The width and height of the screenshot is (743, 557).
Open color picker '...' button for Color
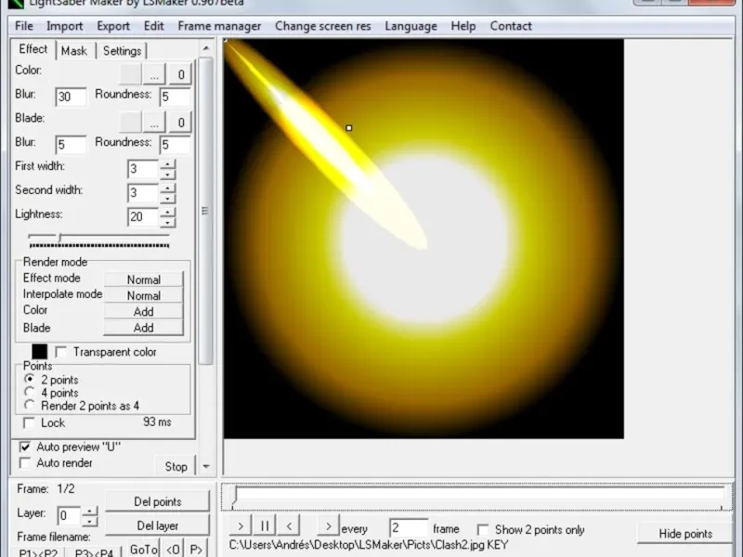click(154, 74)
